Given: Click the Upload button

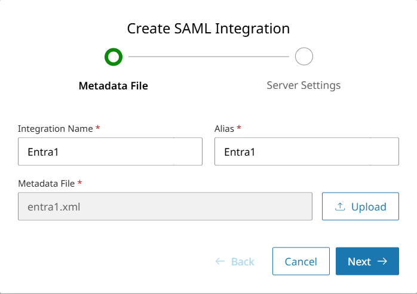Looking at the screenshot, I should click(x=360, y=206).
